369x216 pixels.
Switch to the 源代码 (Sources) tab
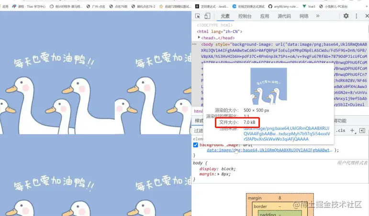pos(284,16)
